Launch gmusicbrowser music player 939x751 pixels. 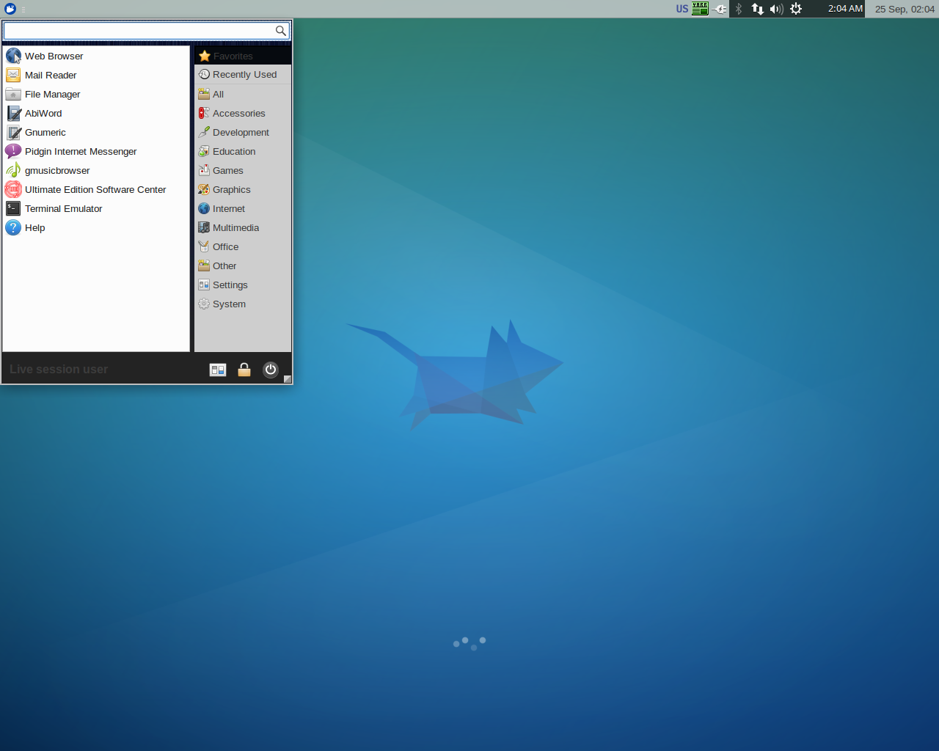[x=96, y=170]
